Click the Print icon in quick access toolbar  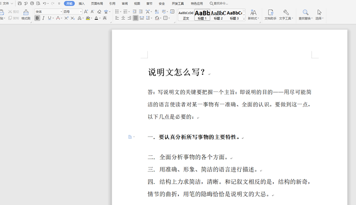[x=32, y=4]
